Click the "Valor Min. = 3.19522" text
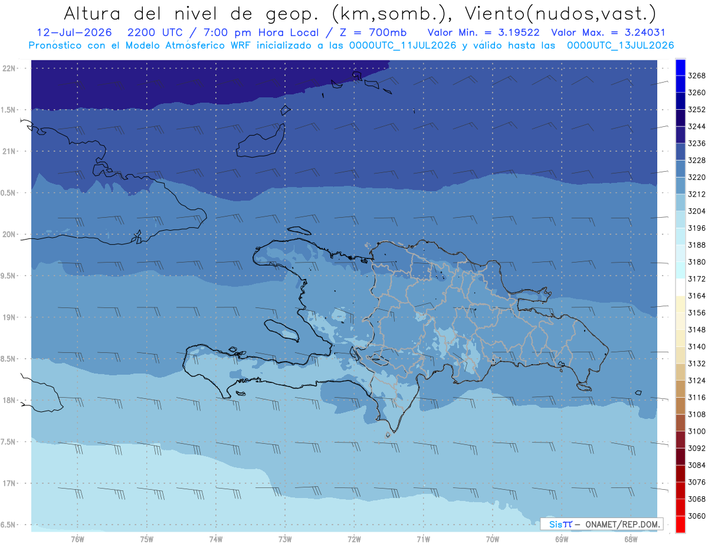 (x=485, y=32)
